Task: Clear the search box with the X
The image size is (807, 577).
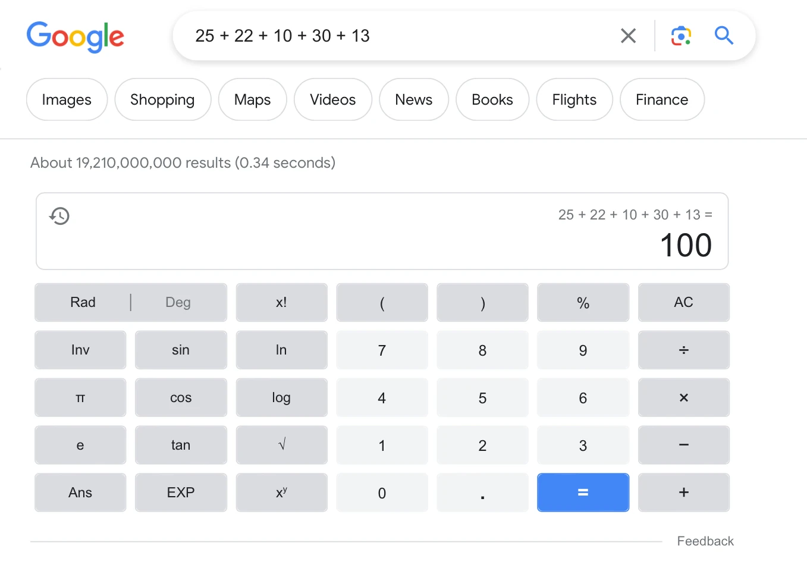Action: (x=628, y=36)
